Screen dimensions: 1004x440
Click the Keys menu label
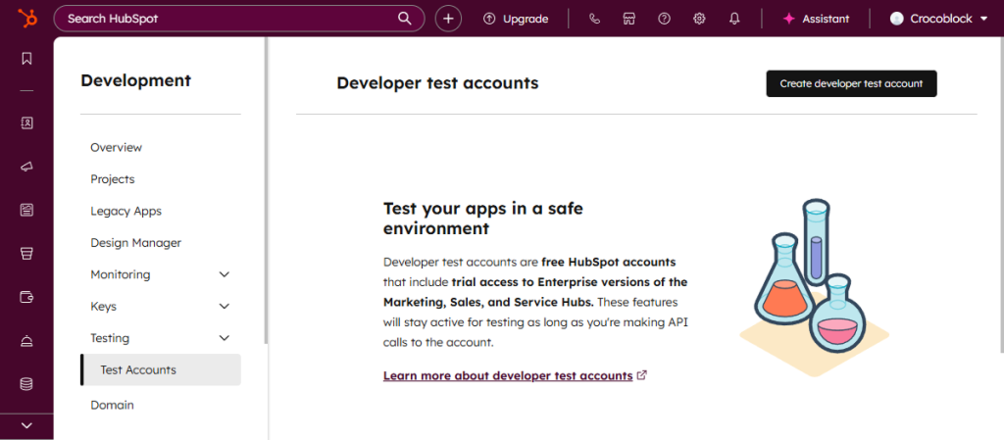tap(103, 307)
